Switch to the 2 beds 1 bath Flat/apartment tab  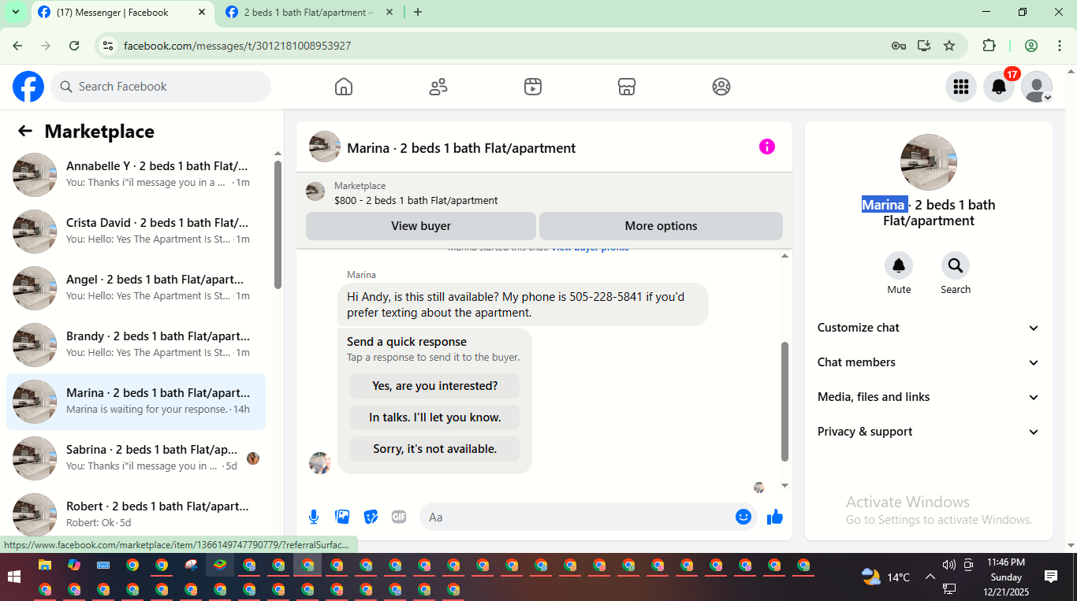[307, 13]
